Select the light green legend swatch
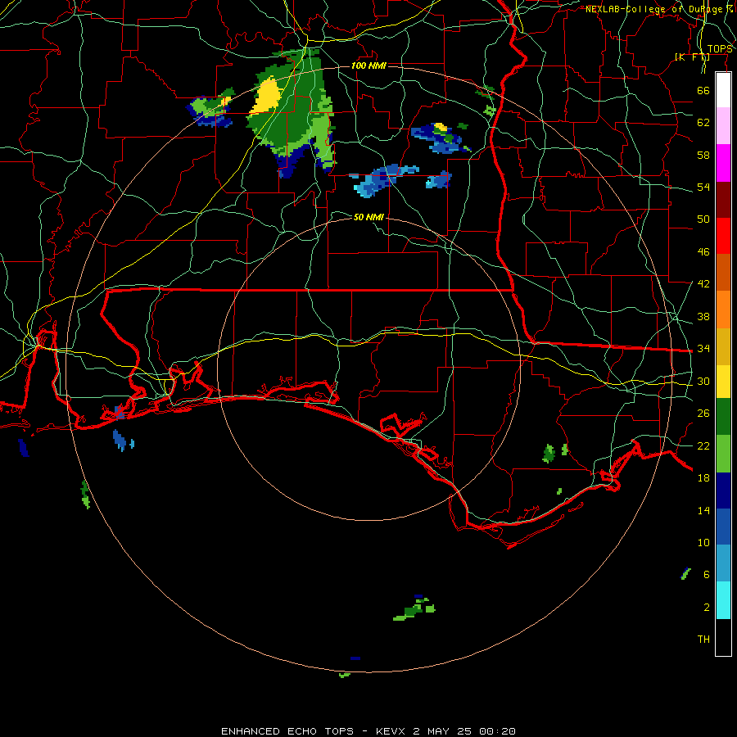This screenshot has width=737, height=737. pos(723,454)
